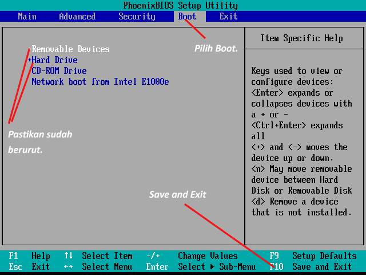366x275 pixels.
Task: Open the Main menu tab
Action: (x=27, y=17)
